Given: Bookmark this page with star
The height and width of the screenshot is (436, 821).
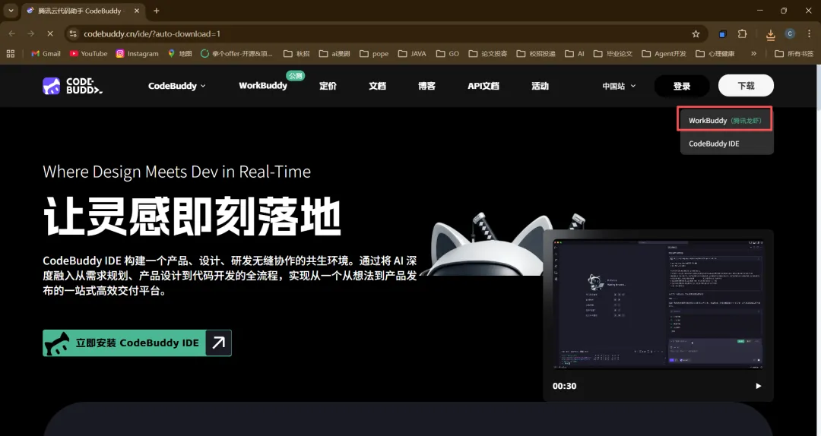Looking at the screenshot, I should tap(696, 33).
